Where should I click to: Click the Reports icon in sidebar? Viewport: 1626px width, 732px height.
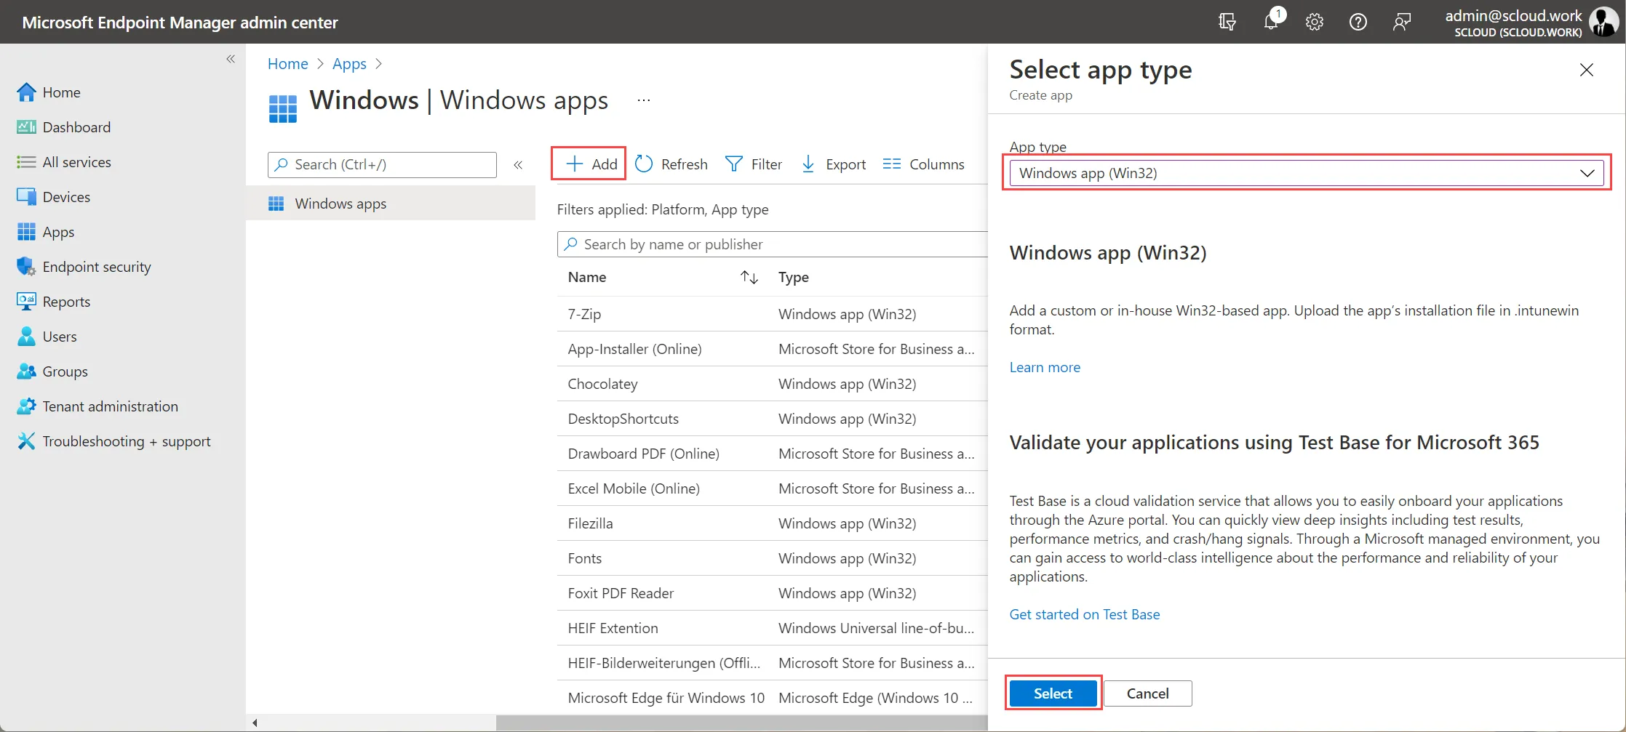26,302
